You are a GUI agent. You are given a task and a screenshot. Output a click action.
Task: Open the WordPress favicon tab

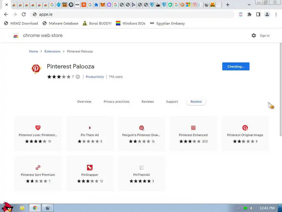click(x=207, y=5)
